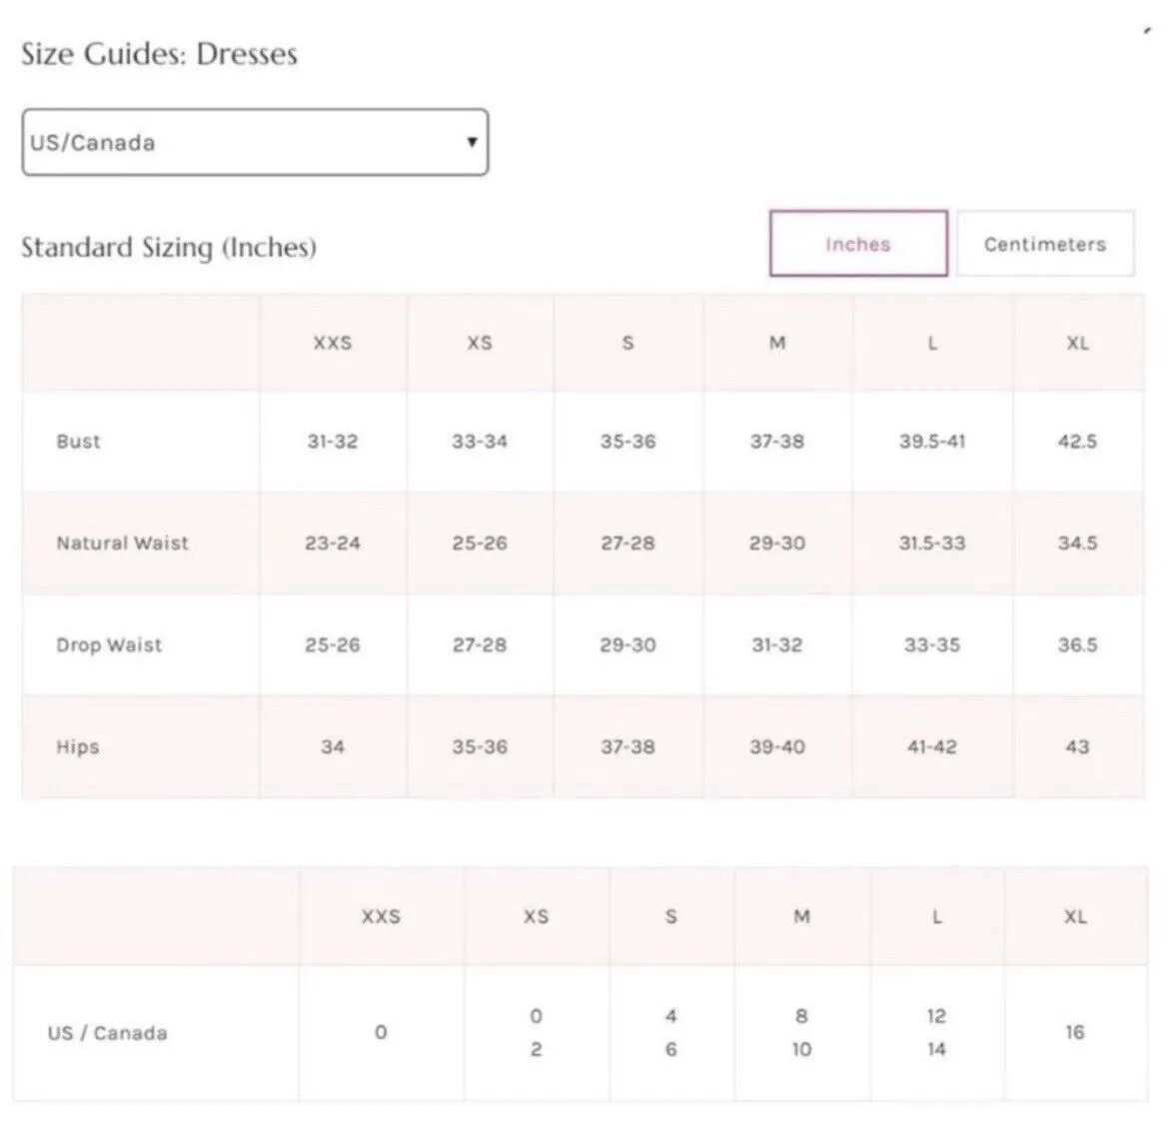Click Bust value 35-36

tap(627, 442)
